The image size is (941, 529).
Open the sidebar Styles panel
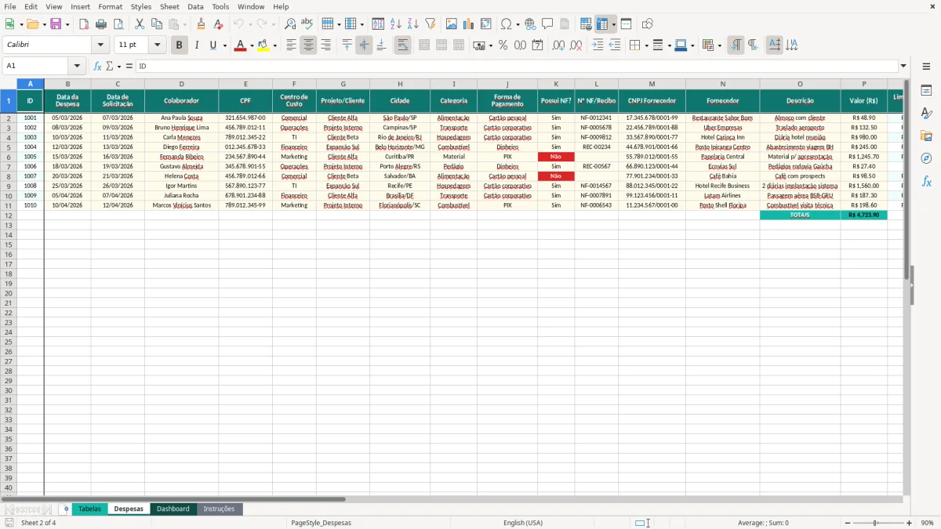click(x=926, y=114)
